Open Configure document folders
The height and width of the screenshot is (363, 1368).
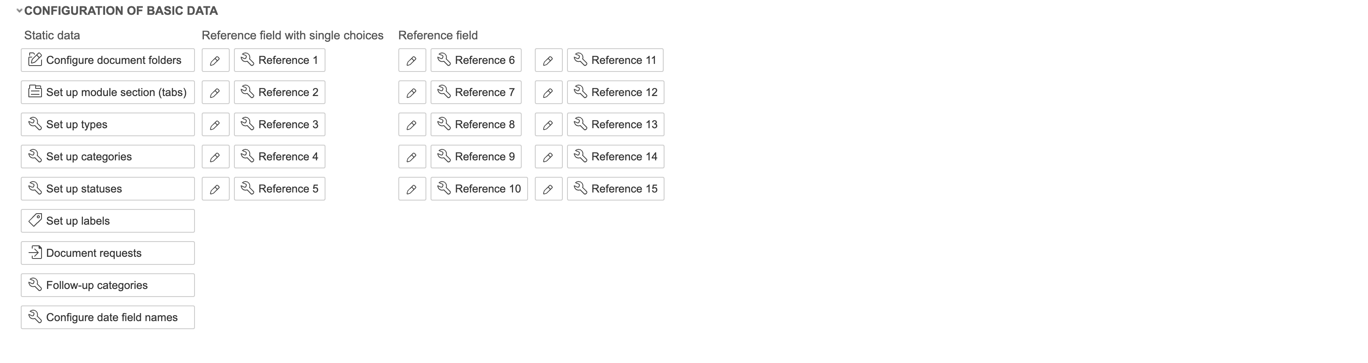click(x=108, y=60)
